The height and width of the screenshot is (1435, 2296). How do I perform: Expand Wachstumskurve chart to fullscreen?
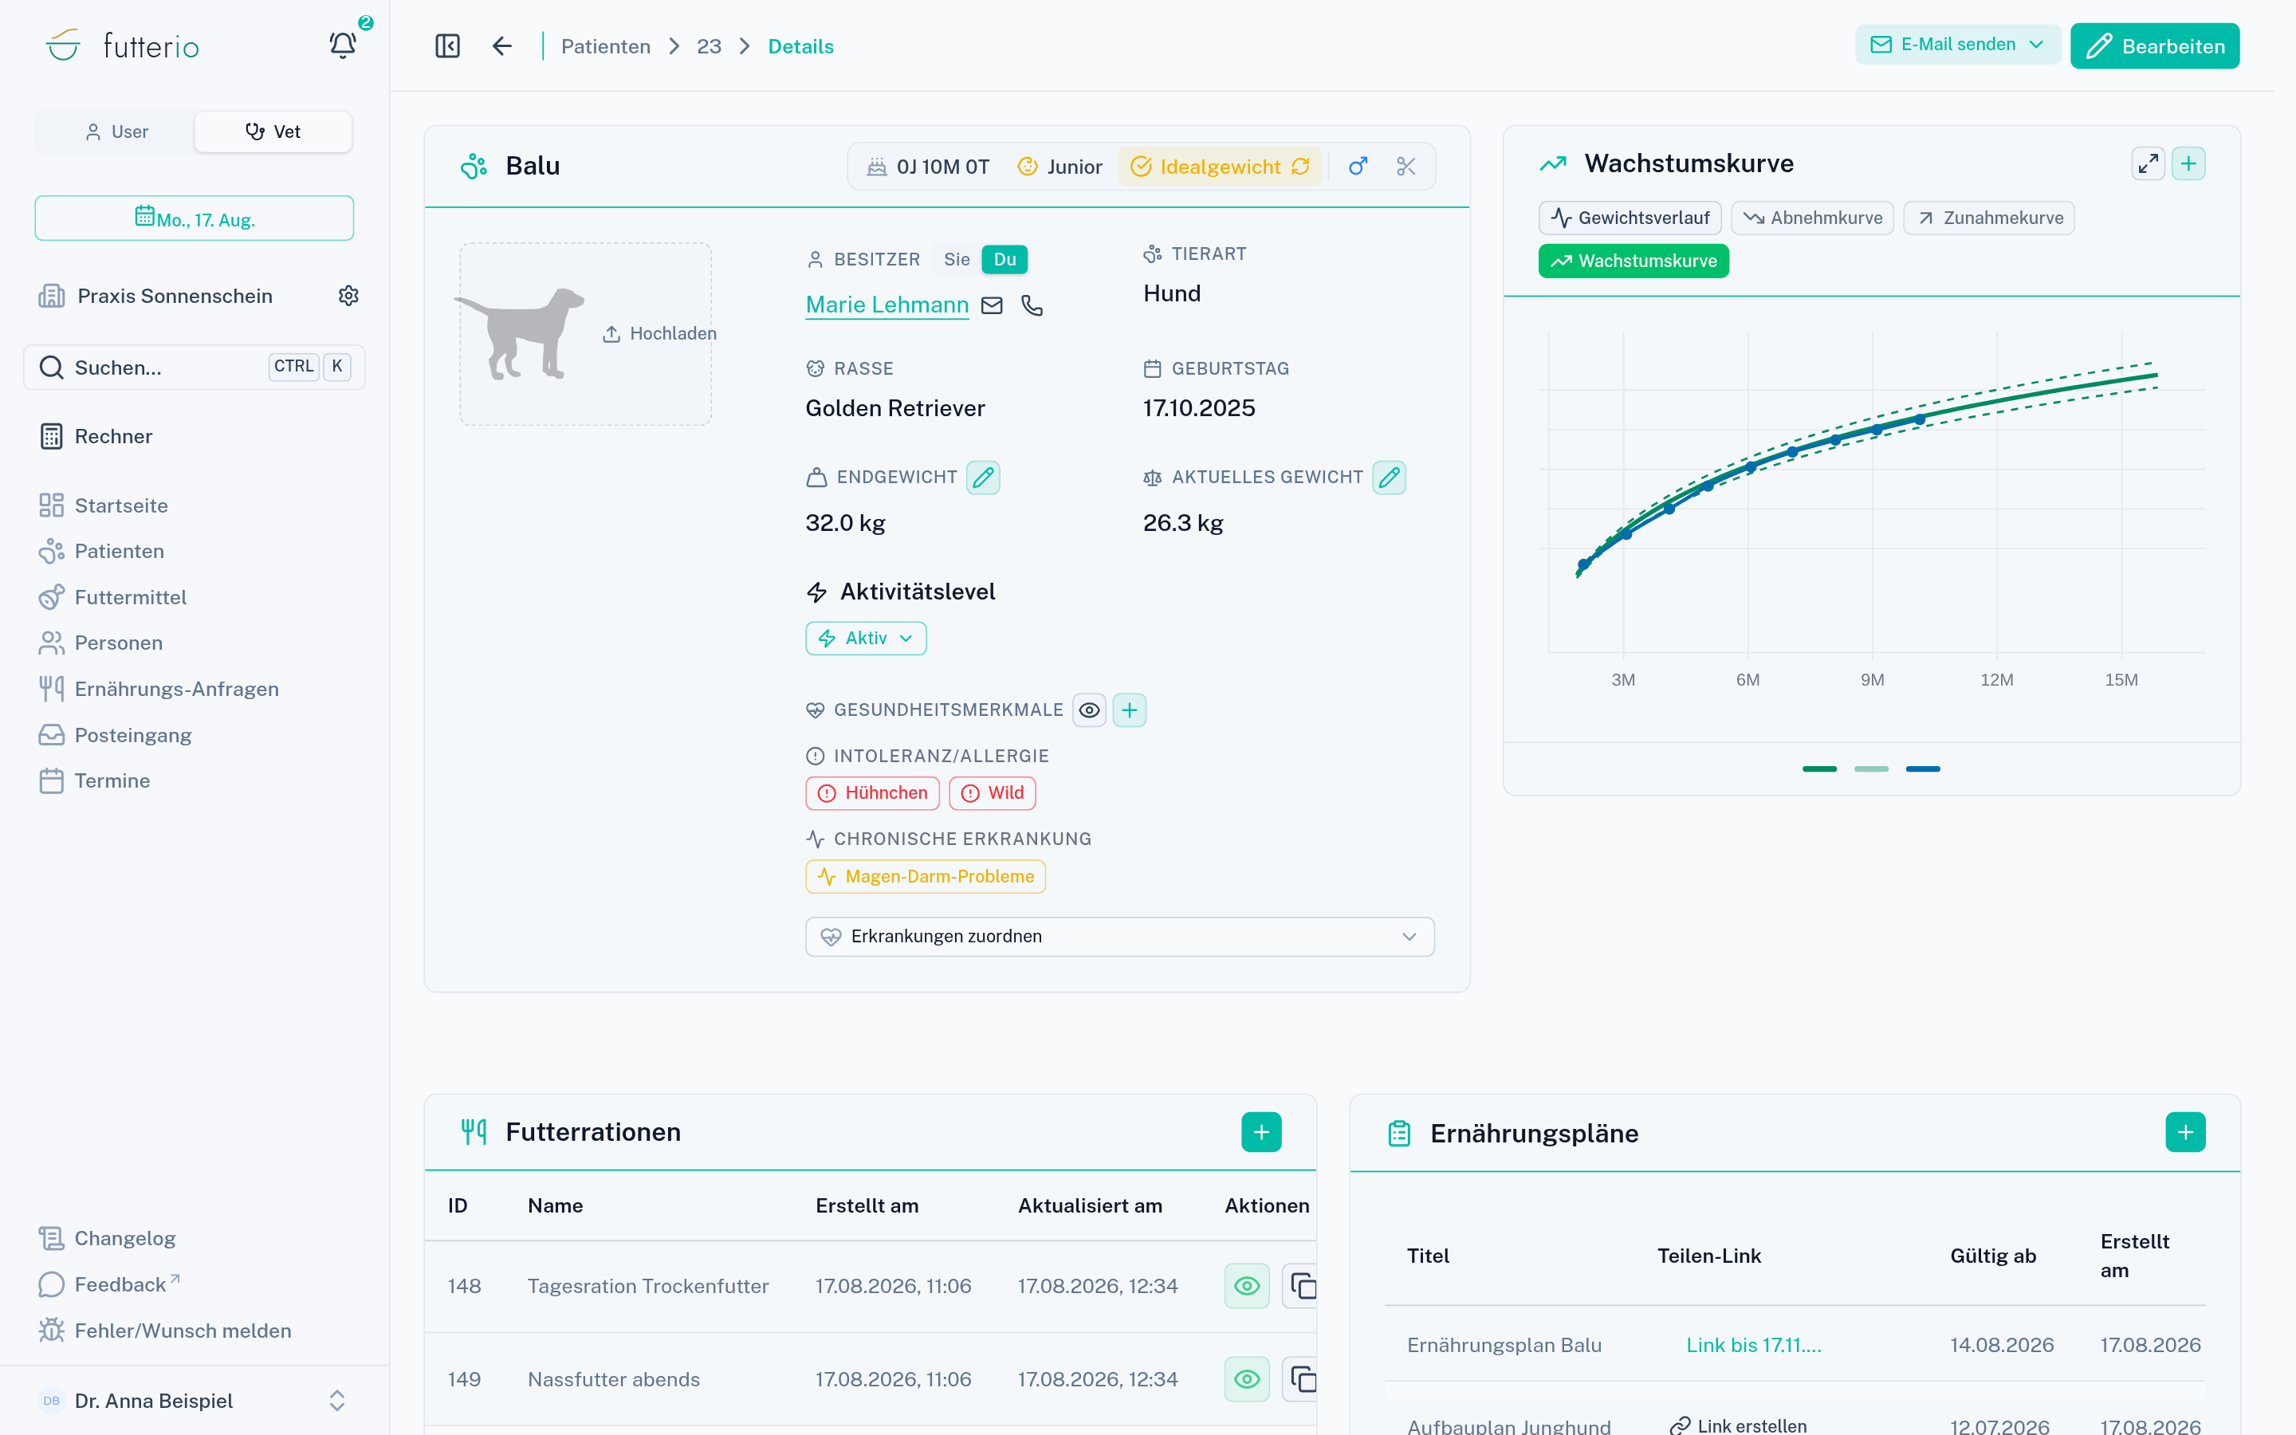pyautogui.click(x=2148, y=163)
